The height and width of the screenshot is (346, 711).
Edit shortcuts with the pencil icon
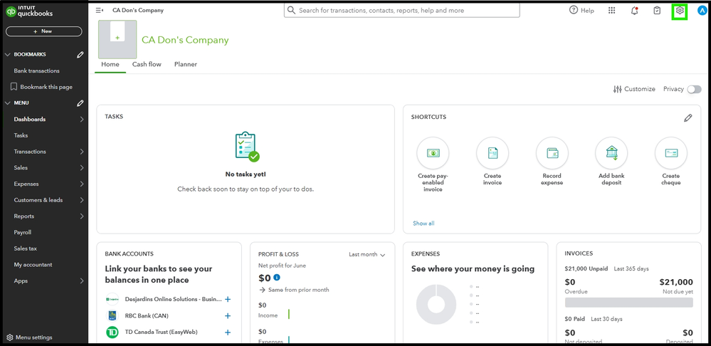(x=688, y=117)
